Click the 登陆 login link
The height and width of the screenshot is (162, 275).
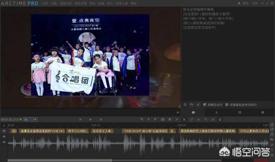(245, 3)
